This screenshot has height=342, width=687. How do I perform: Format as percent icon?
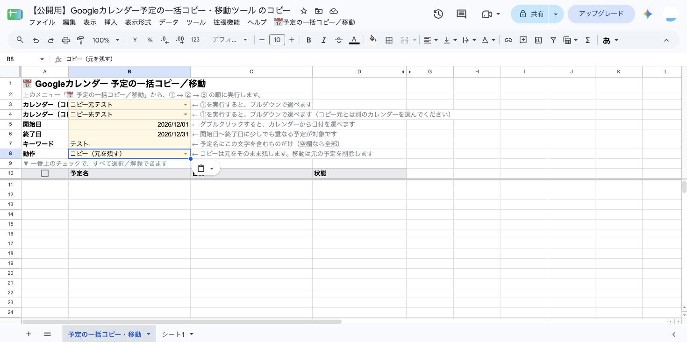click(x=150, y=40)
